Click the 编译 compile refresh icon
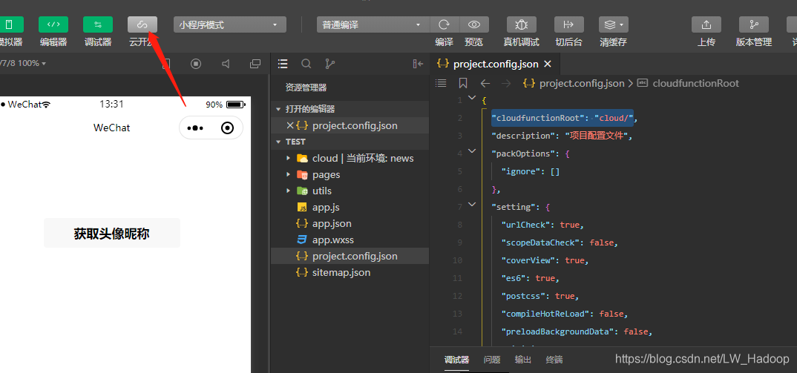This screenshot has width=797, height=373. [x=445, y=24]
